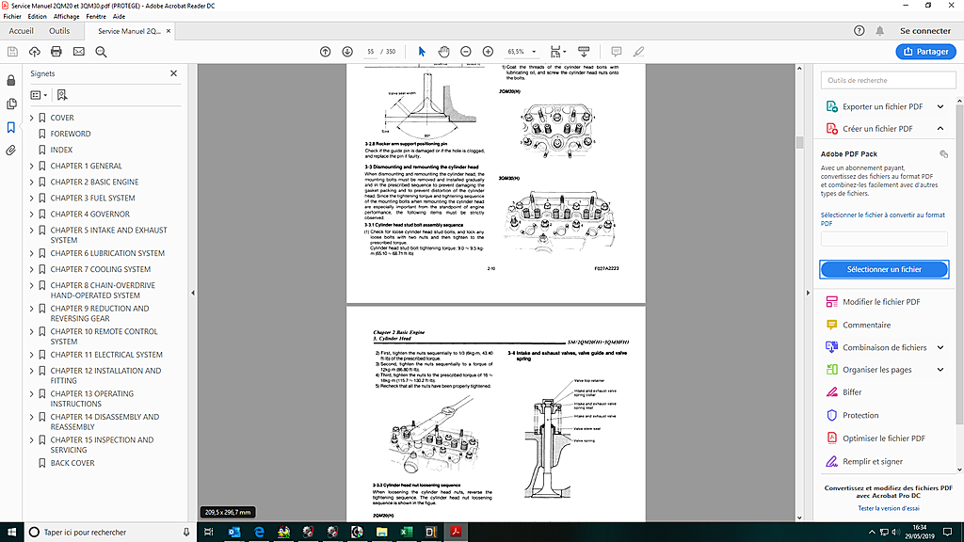Click Sélectionner un fichier button

[884, 269]
